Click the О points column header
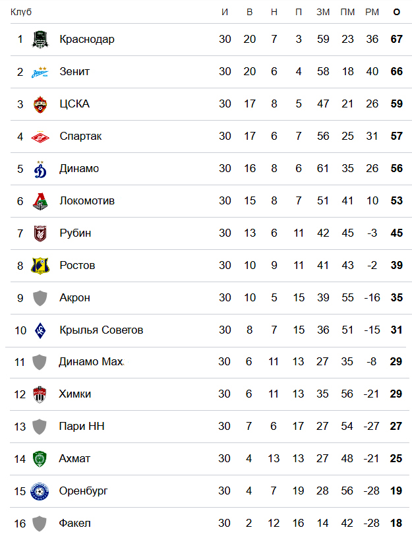Image resolution: width=412 pixels, height=540 pixels. 397,12
